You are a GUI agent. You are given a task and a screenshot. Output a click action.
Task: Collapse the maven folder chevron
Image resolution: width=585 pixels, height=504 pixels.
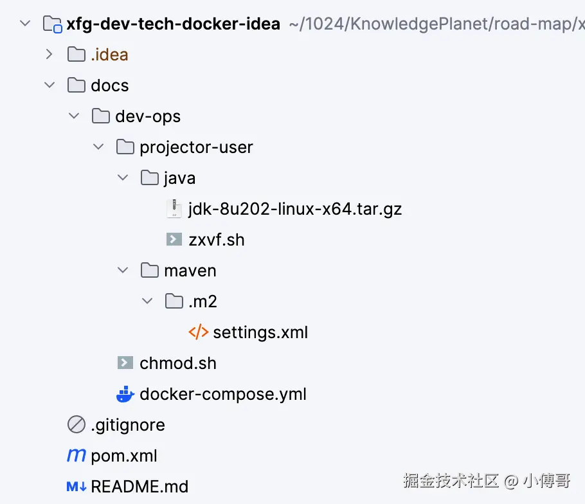(123, 271)
